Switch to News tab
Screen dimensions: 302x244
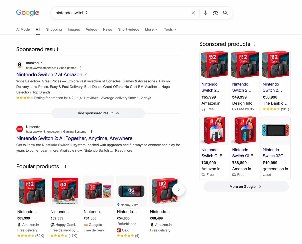point(107,29)
